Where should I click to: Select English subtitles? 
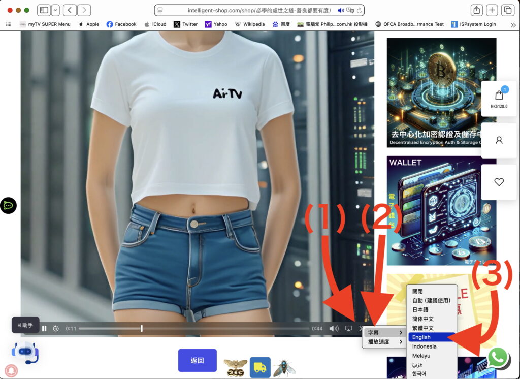[432, 337]
